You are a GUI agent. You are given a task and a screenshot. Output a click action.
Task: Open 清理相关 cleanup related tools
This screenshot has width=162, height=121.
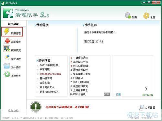pyautogui.click(x=12, y=75)
